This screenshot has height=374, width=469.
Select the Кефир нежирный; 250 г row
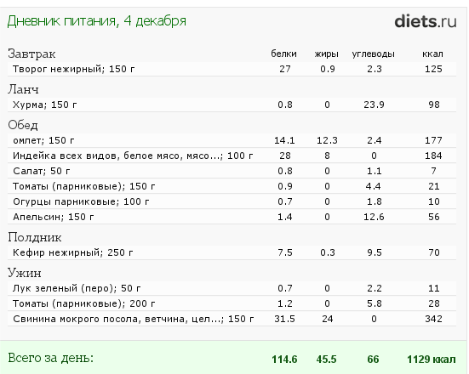(x=232, y=252)
